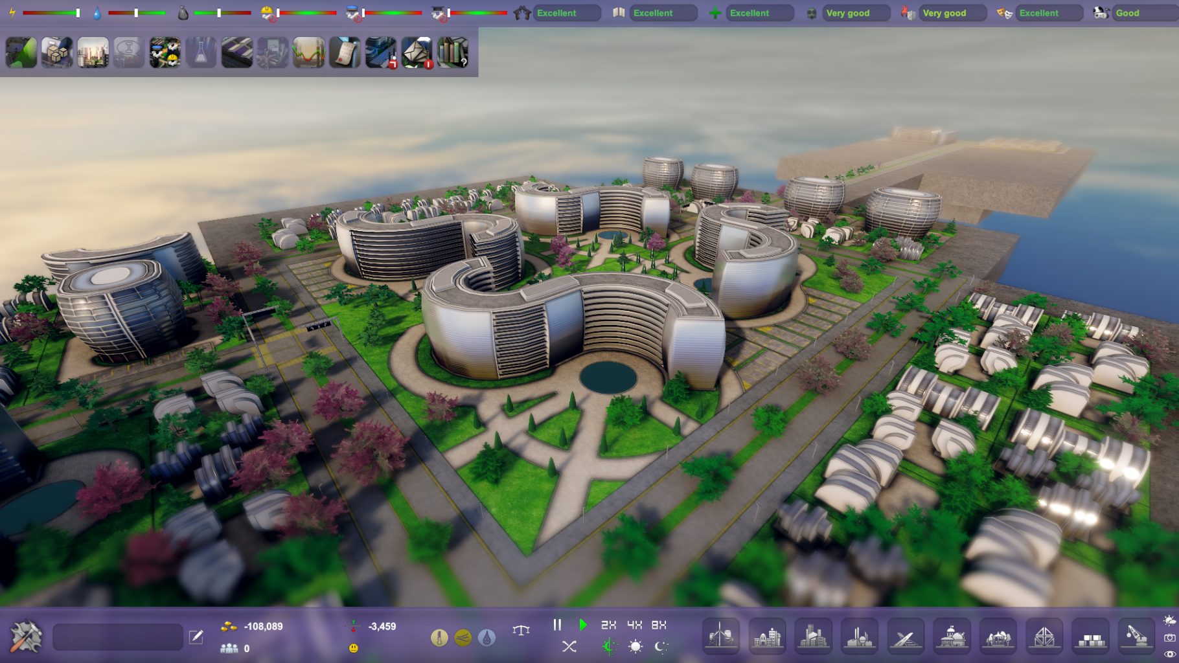This screenshot has height=663, width=1179.
Task: Select permanent daytime sun mode
Action: [635, 646]
